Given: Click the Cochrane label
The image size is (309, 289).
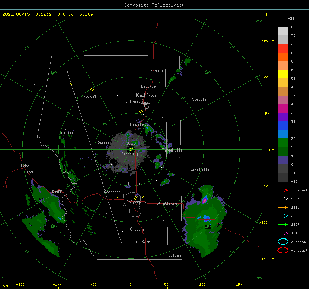Looking at the screenshot, I should tap(112, 192).
